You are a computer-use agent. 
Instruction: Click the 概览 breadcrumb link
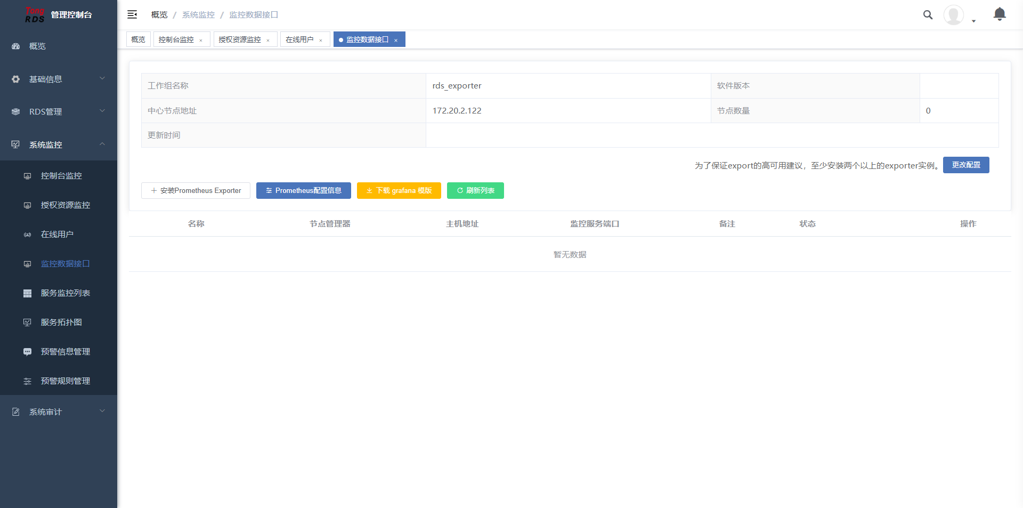click(159, 15)
